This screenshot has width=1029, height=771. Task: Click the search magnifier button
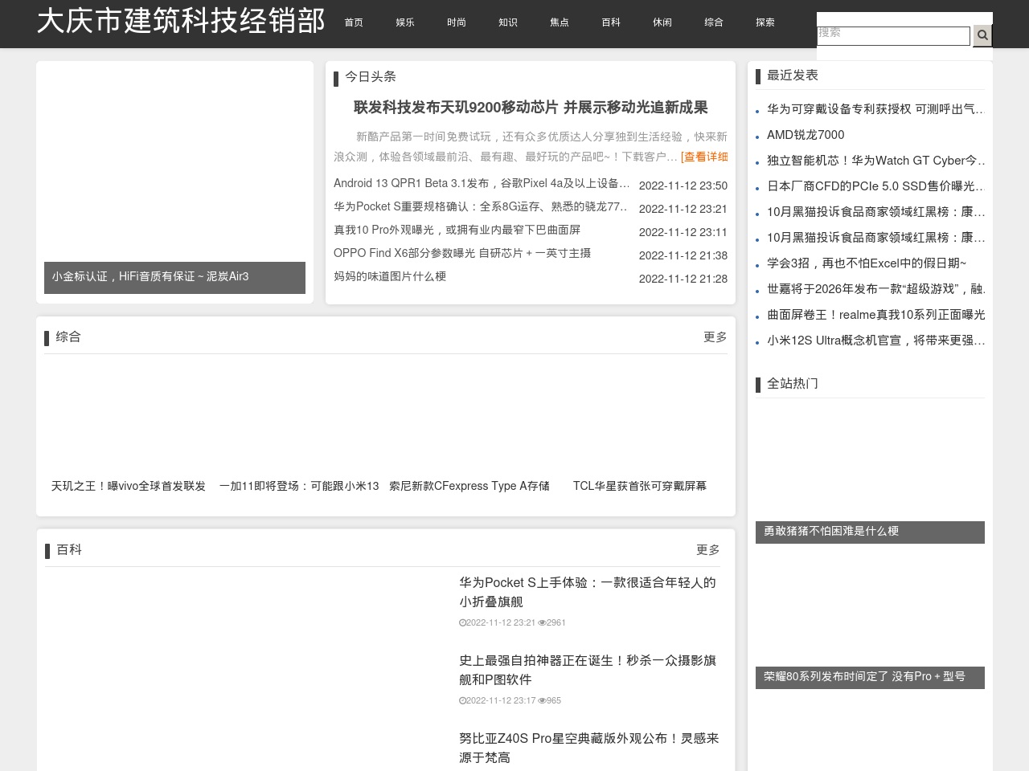point(982,35)
